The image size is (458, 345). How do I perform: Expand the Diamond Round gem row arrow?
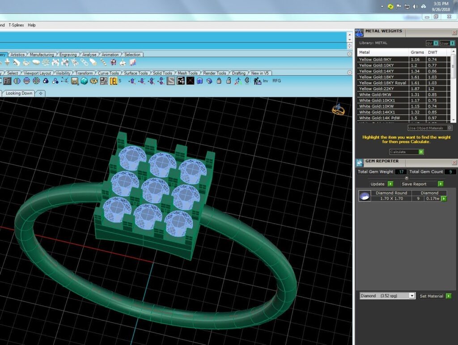tap(444, 199)
